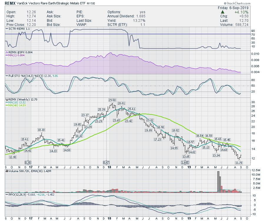
Task: Click the bar icon beside REMX (Weekly) legend
Action: pos(6,100)
